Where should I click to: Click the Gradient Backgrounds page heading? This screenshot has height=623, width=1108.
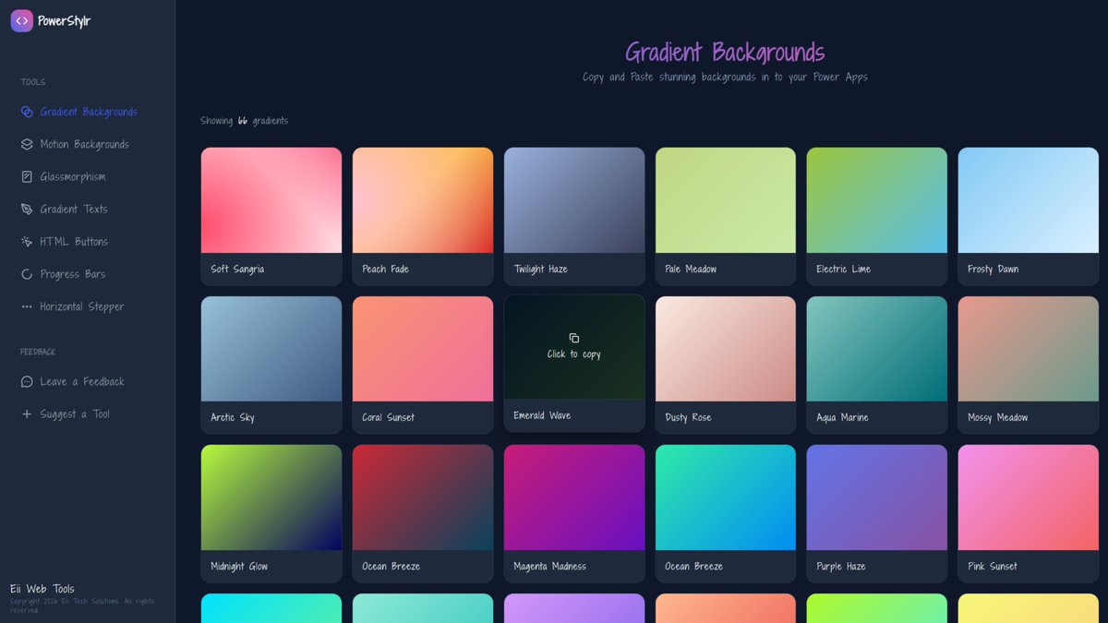(x=725, y=52)
